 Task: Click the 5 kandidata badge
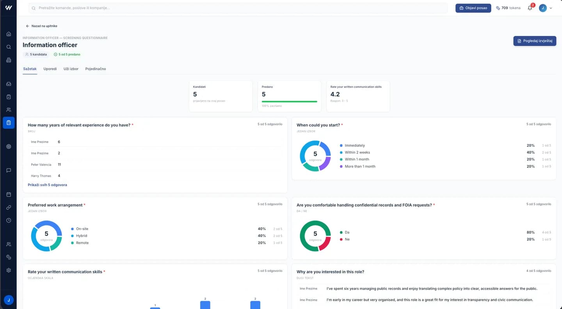coord(36,54)
